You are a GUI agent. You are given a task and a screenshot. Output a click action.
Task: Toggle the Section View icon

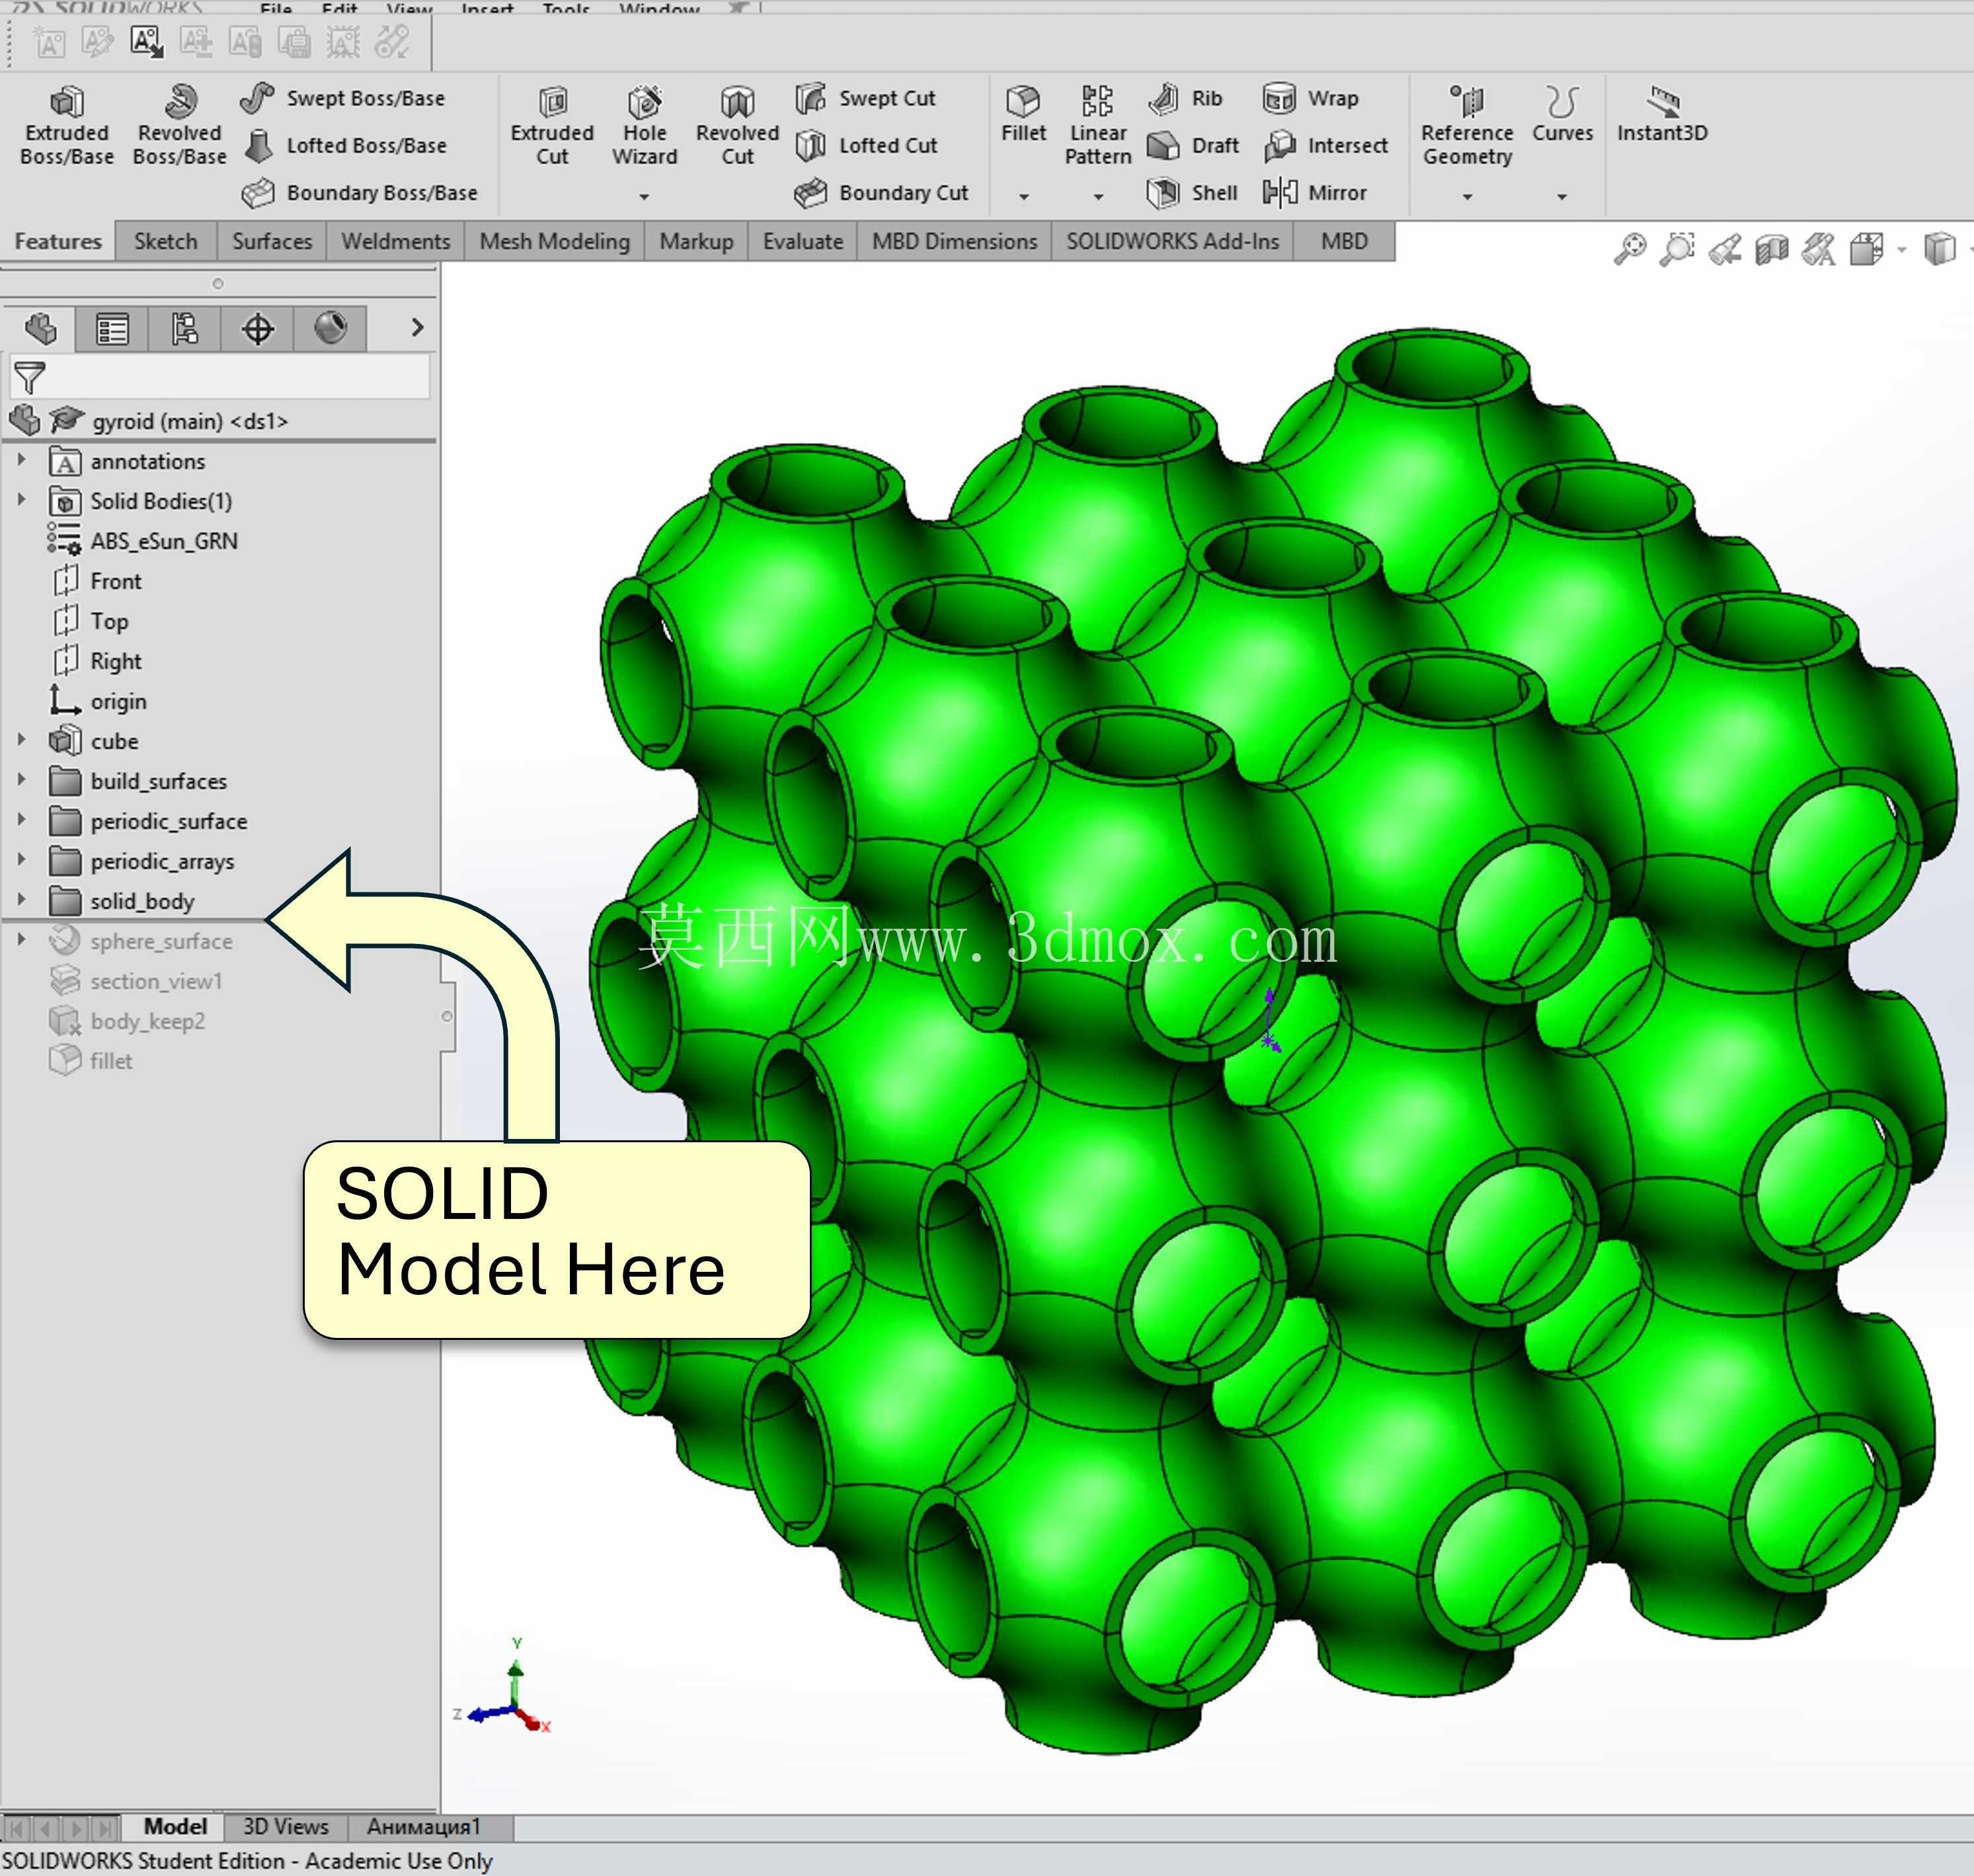click(1771, 248)
